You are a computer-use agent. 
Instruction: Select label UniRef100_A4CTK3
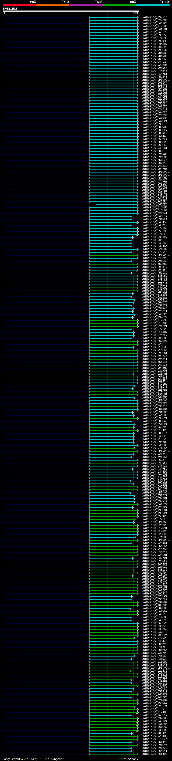point(154,243)
